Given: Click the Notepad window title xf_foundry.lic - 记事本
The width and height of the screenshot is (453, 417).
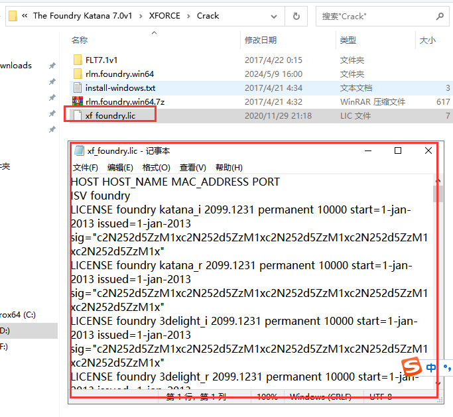Looking at the screenshot, I should click(129, 150).
